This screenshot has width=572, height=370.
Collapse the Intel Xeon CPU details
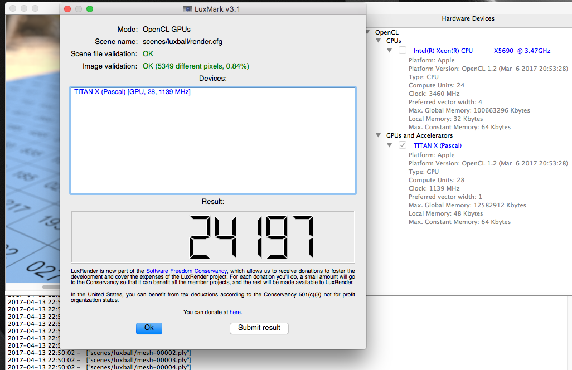[390, 50]
